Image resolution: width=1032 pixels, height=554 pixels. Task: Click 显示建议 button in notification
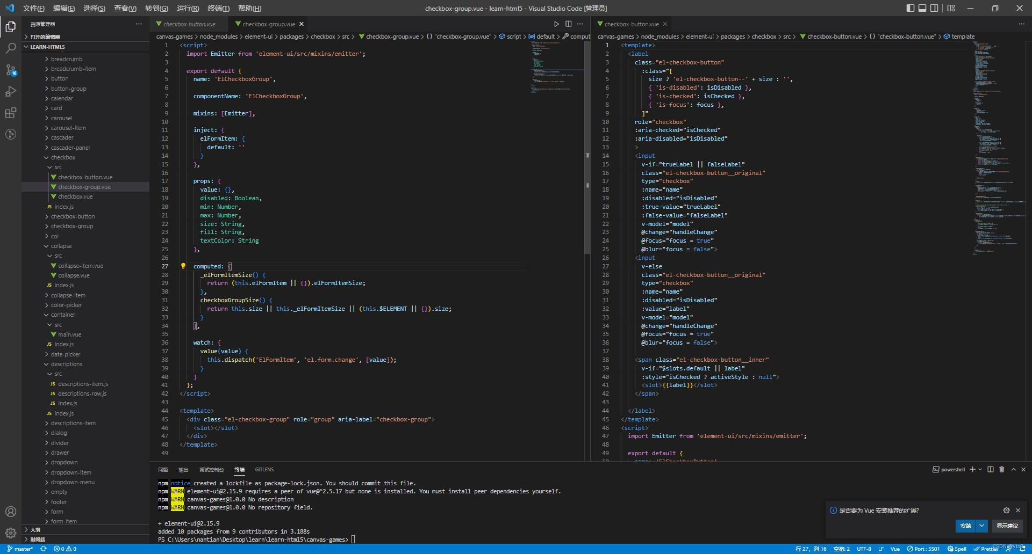1007,526
